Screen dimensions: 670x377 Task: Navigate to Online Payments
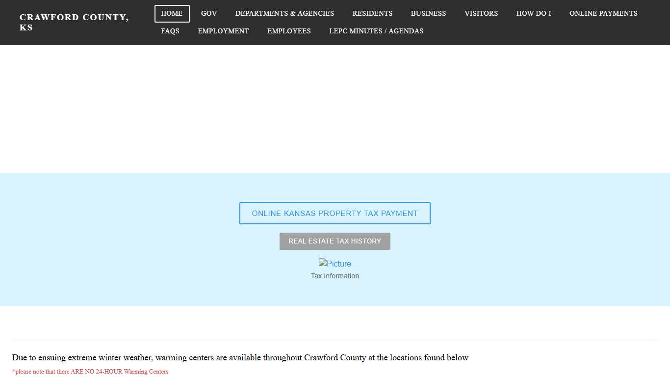pyautogui.click(x=603, y=13)
